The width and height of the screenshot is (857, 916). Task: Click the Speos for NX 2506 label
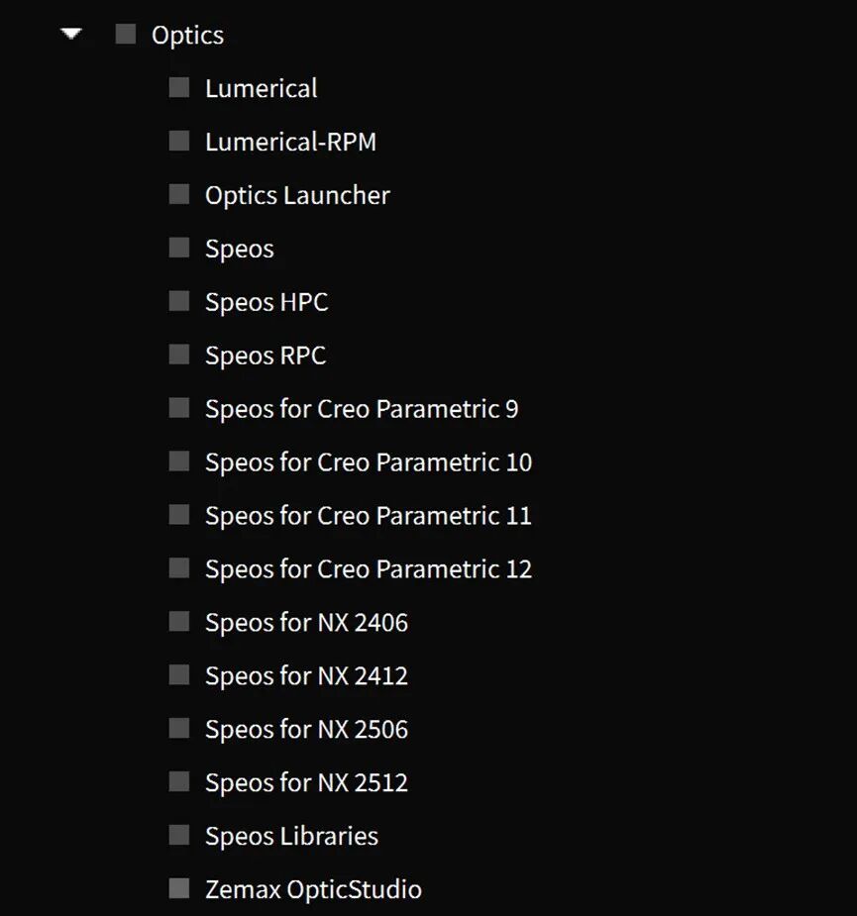[307, 730]
